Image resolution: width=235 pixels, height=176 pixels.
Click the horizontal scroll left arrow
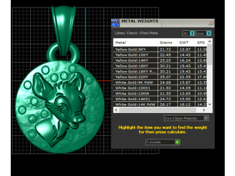pyautogui.click(x=116, y=110)
